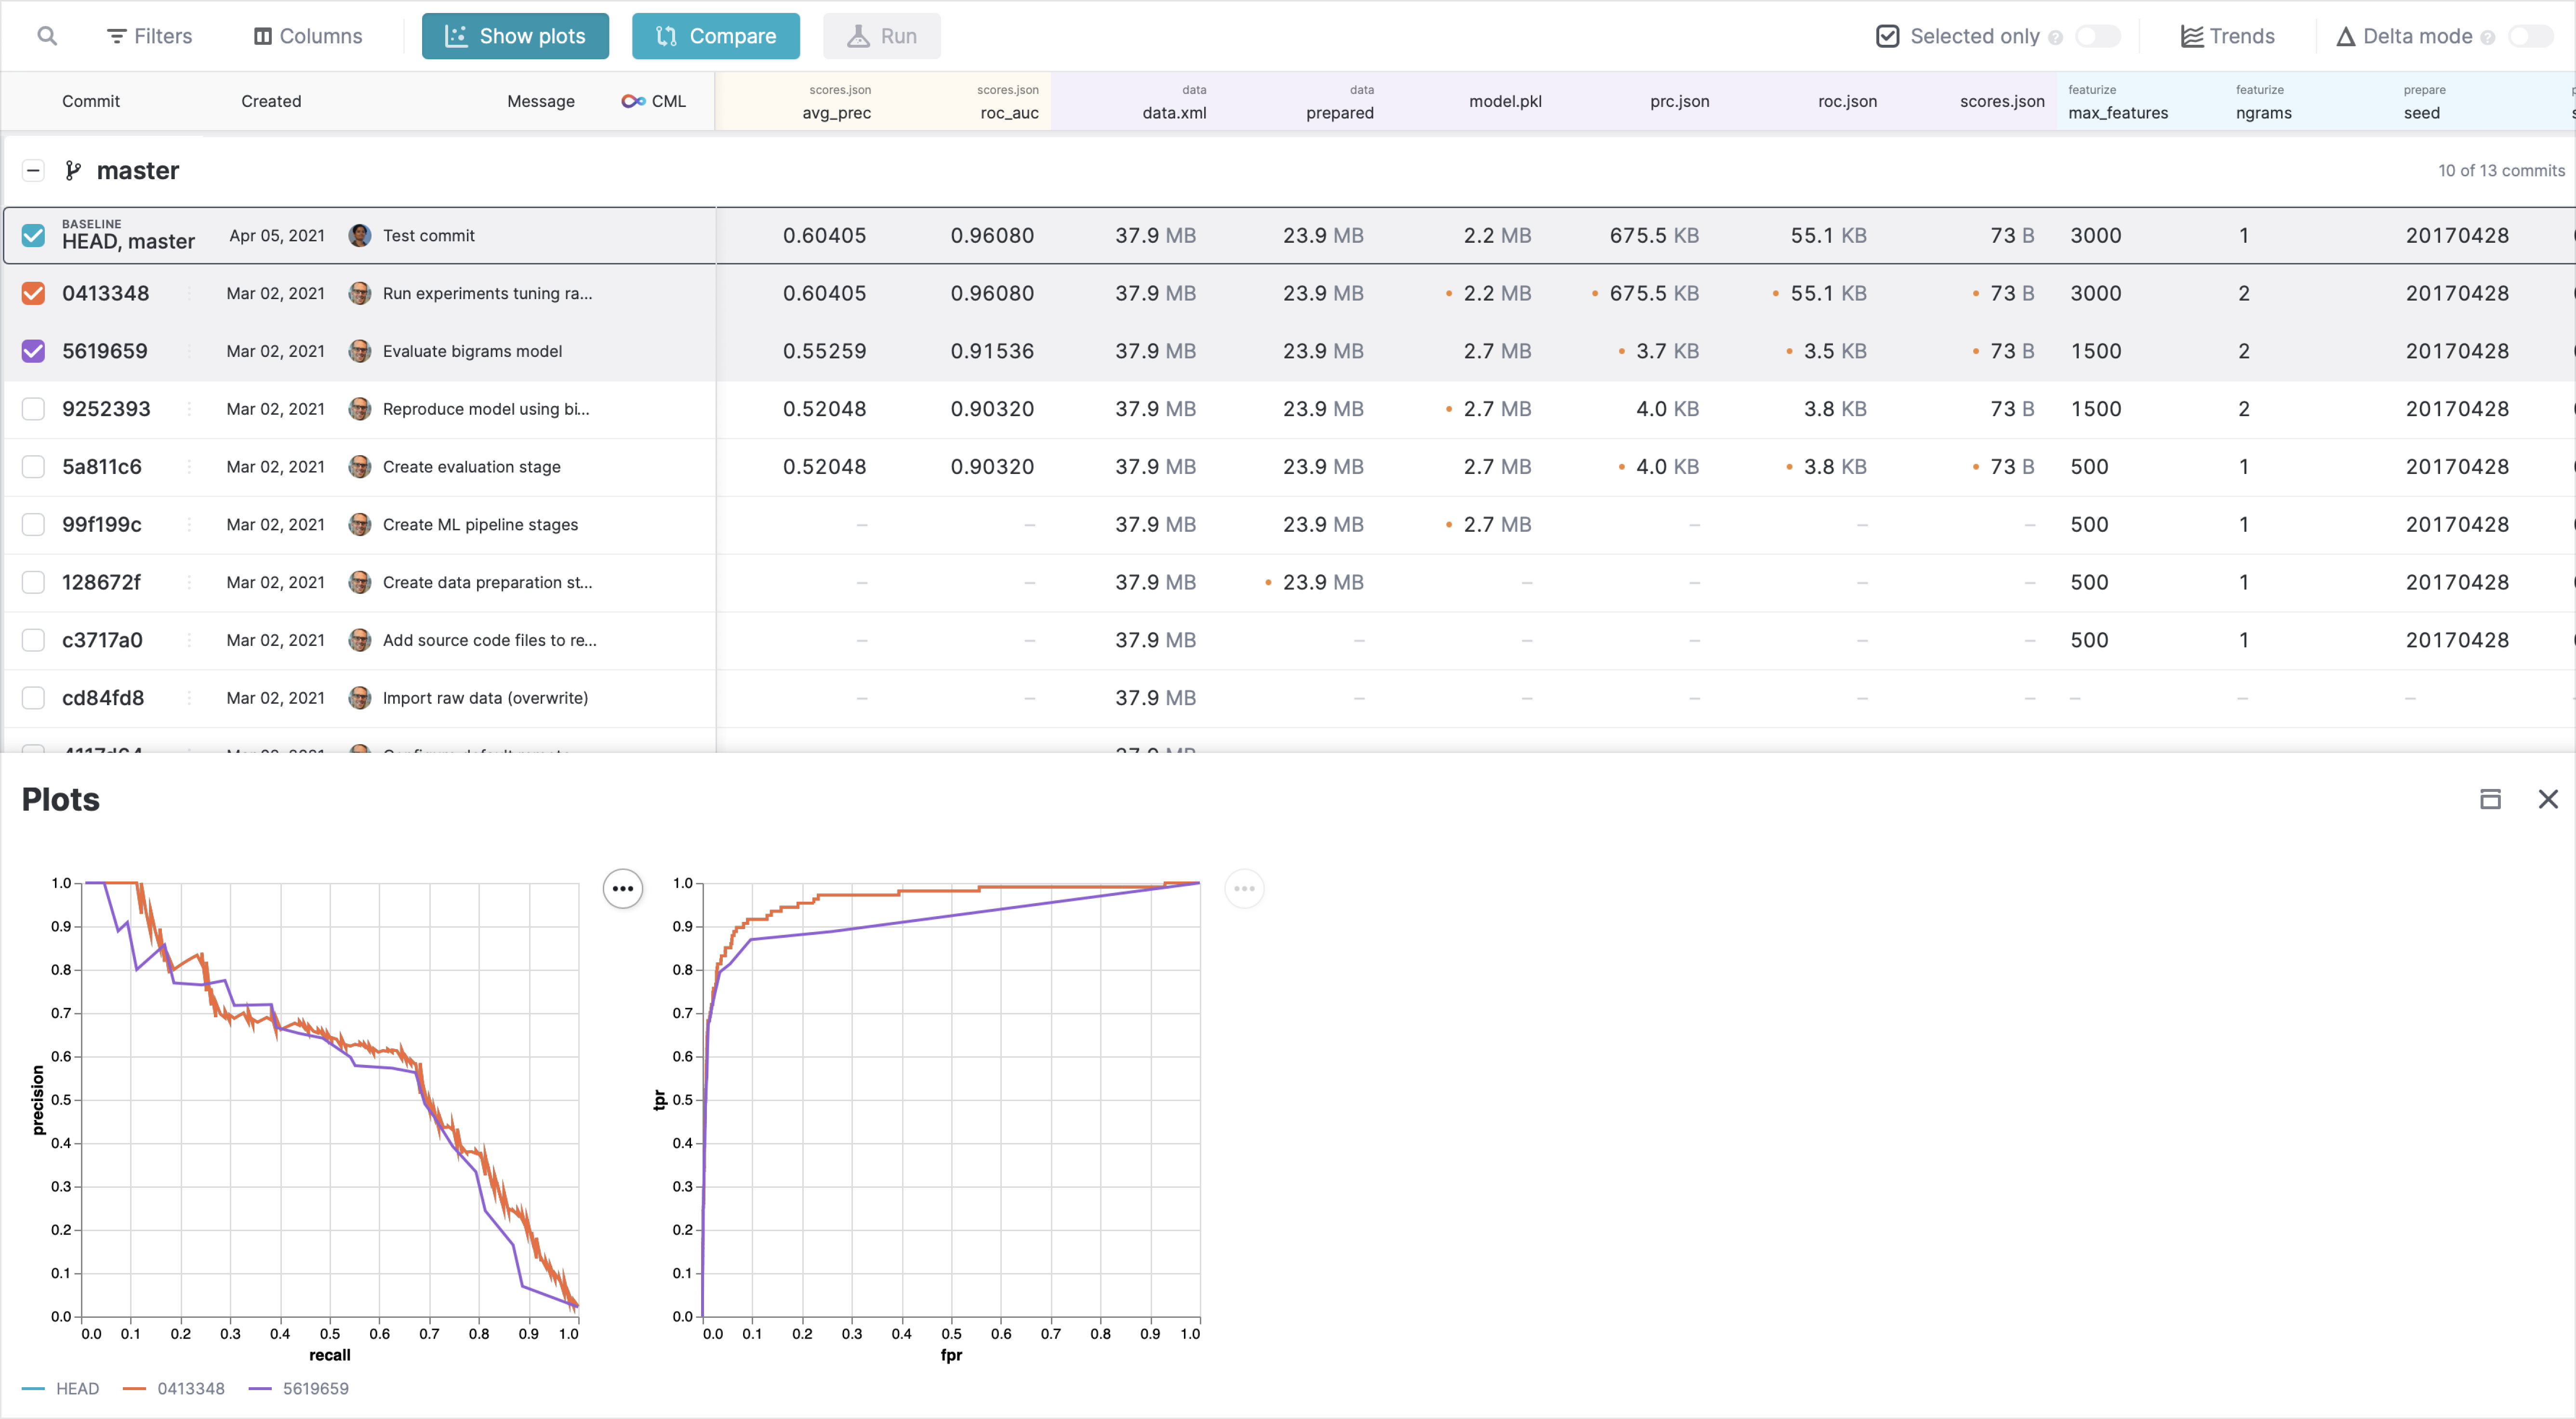The width and height of the screenshot is (2576, 1419).
Task: Click the master branch icon
Action: click(x=72, y=171)
